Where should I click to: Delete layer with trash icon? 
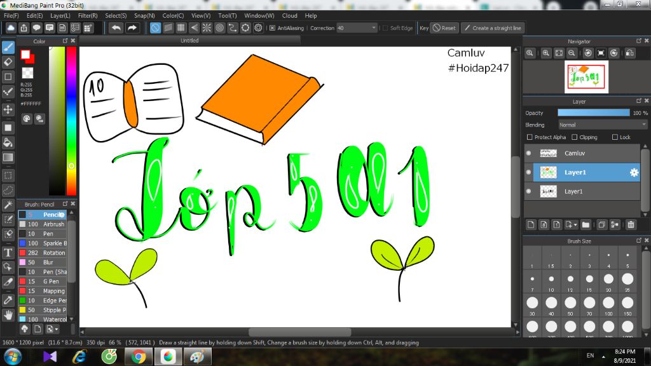click(x=631, y=224)
